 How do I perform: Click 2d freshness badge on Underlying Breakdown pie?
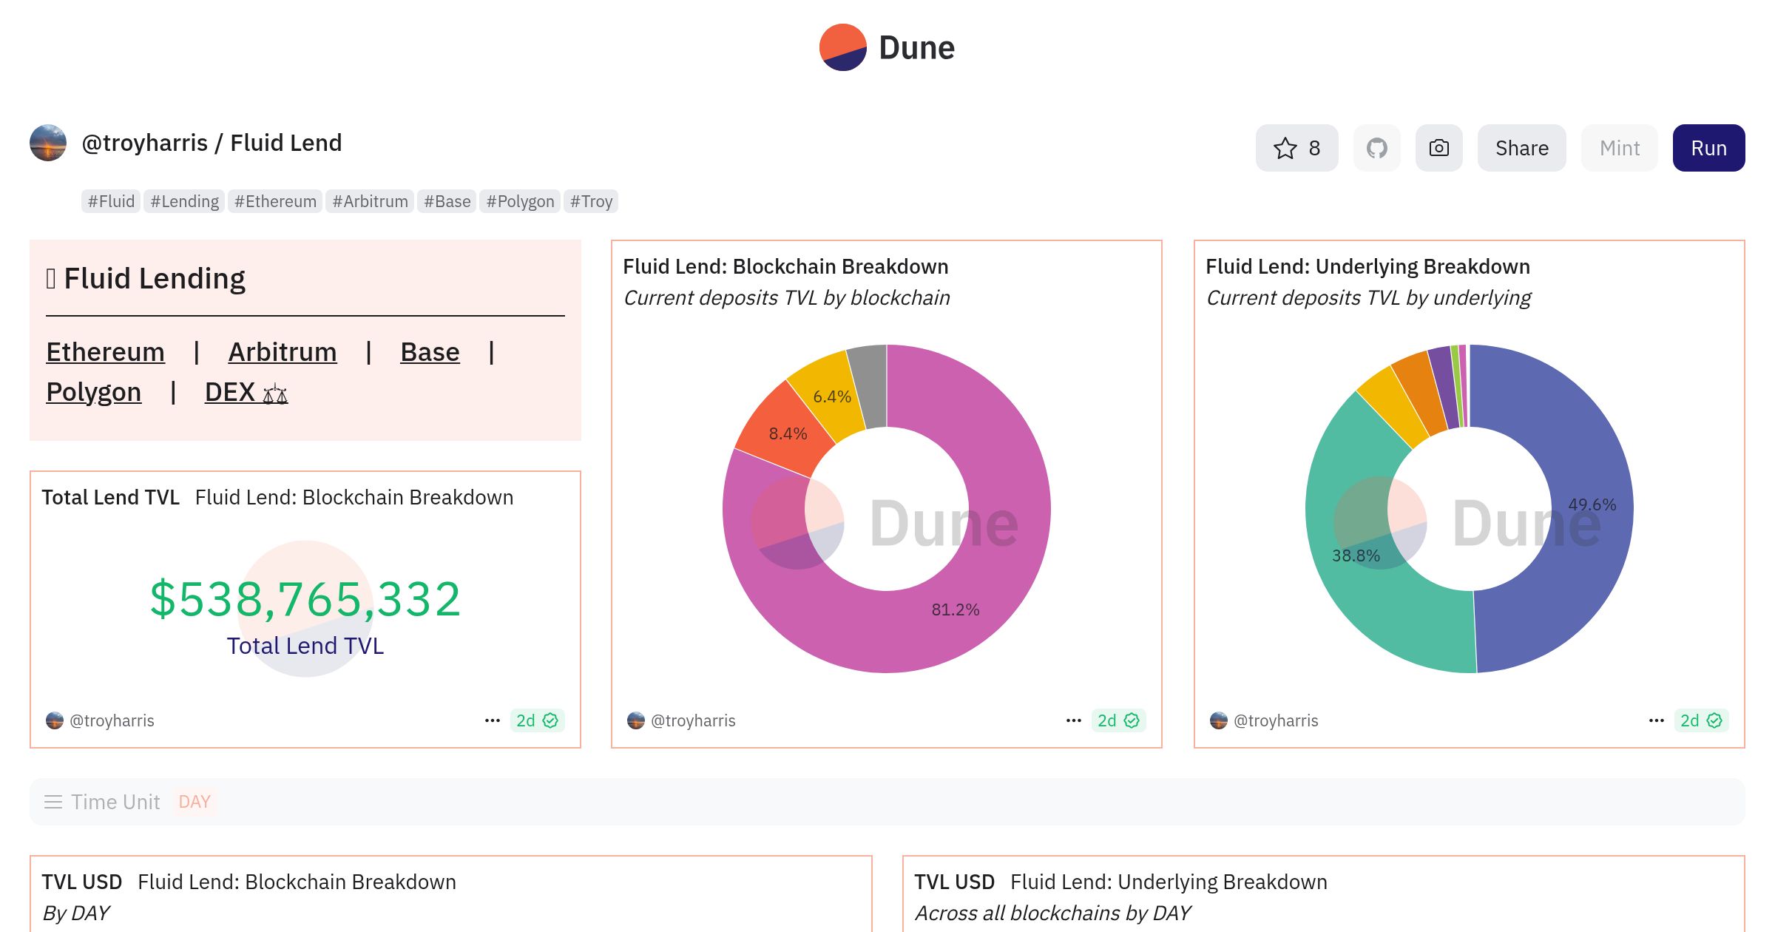tap(1701, 720)
